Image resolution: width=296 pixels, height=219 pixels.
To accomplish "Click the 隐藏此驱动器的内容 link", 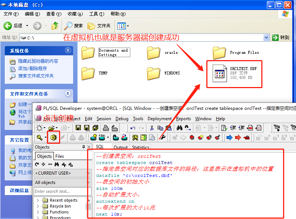I will point(38,61).
